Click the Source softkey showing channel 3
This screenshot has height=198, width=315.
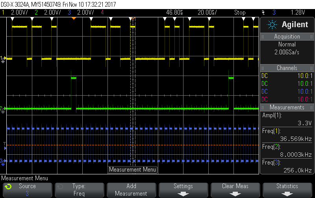point(27,190)
